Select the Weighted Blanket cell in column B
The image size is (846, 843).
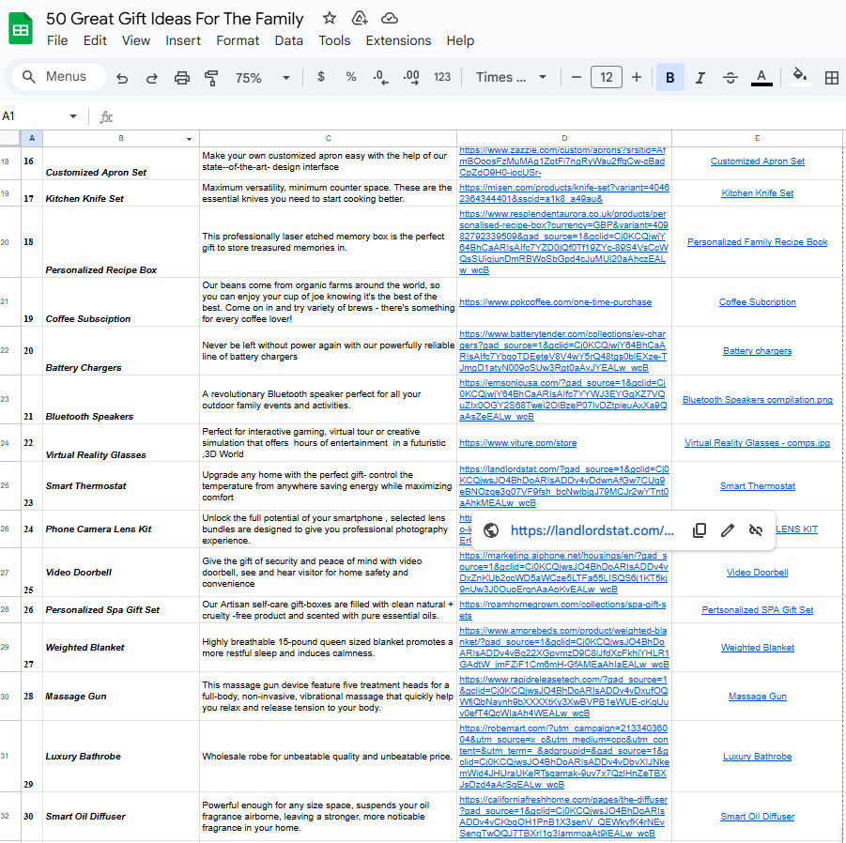(121, 647)
